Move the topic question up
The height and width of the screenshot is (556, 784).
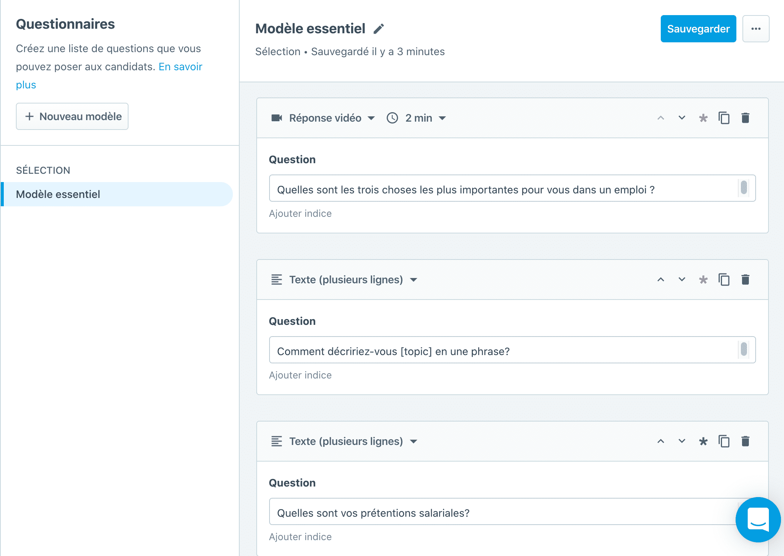660,280
